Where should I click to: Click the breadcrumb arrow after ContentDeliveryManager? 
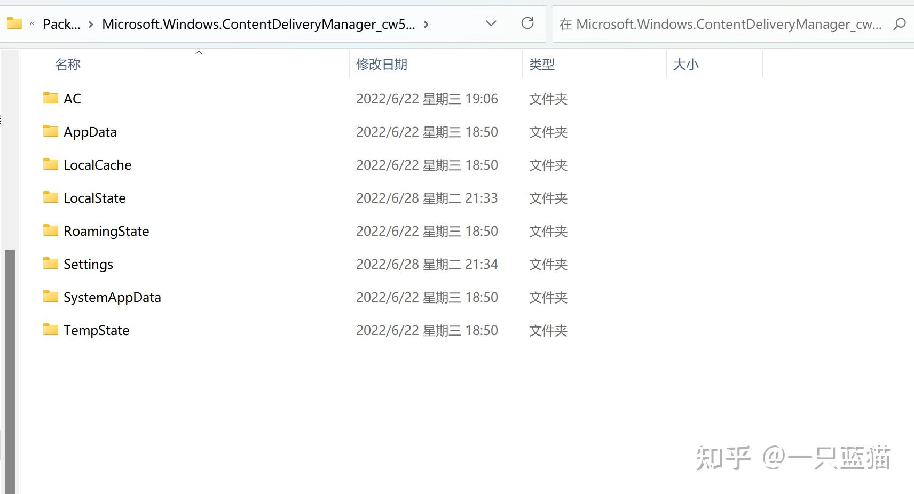click(426, 24)
